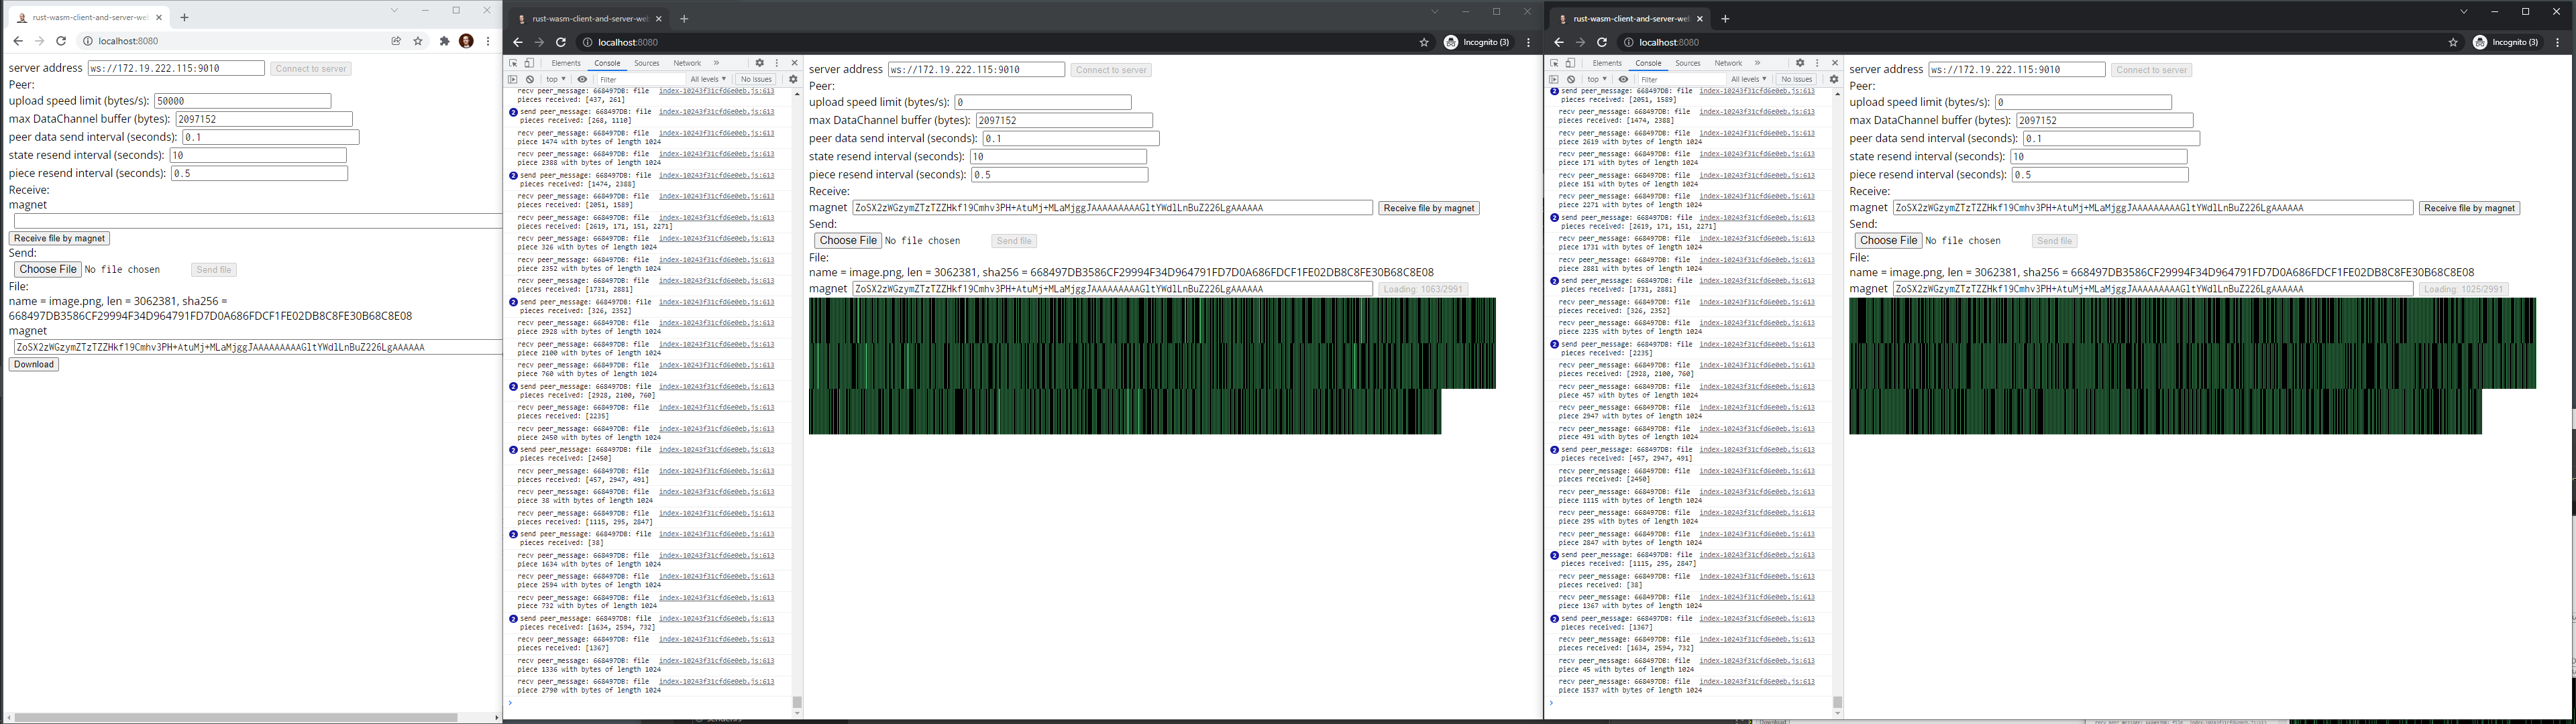The image size is (2576, 724).
Task: Bookmark the page with star in left window
Action: point(418,41)
